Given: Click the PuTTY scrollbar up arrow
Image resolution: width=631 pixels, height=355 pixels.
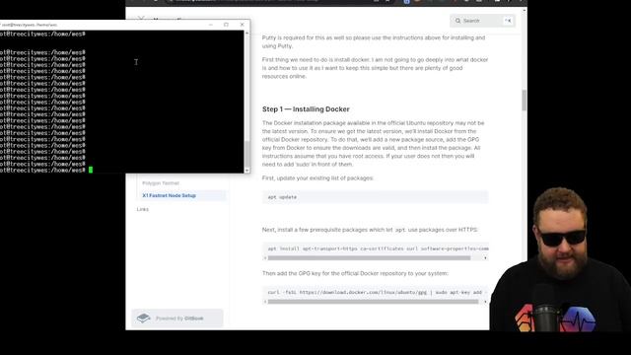Looking at the screenshot, I should [x=247, y=33].
